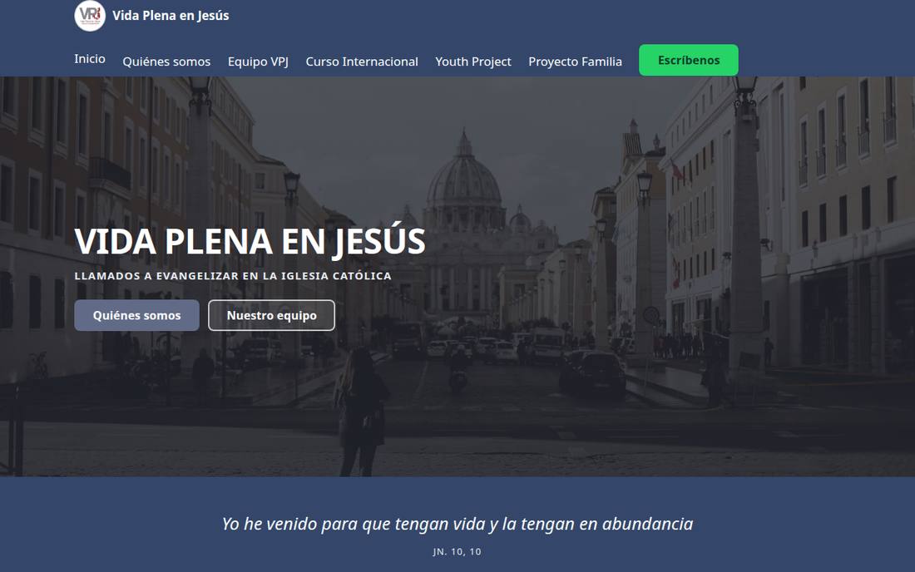
Task: Click the VIDA PLENA EN JESÚS heading
Action: 250,241
